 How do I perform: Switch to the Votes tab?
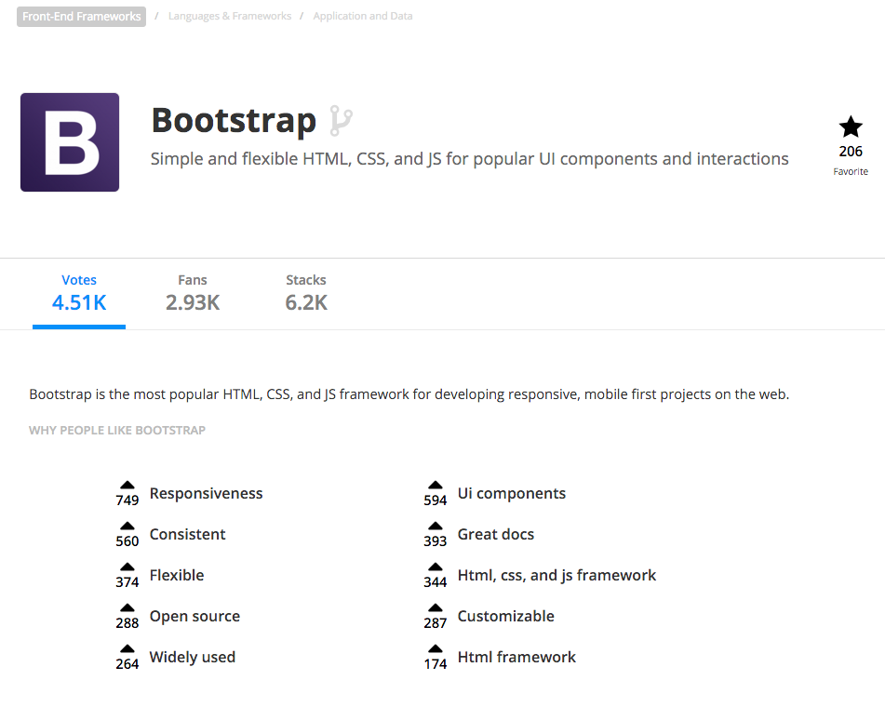coord(79,294)
